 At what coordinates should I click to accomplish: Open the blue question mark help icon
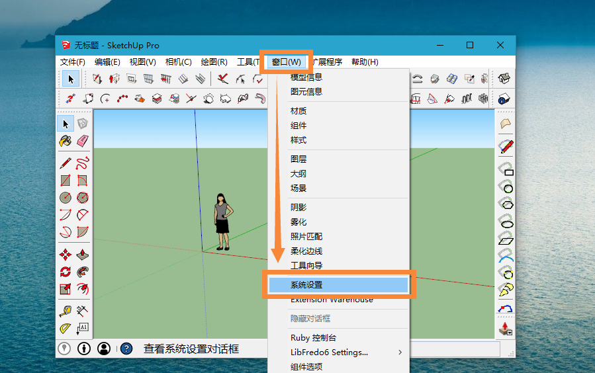126,349
